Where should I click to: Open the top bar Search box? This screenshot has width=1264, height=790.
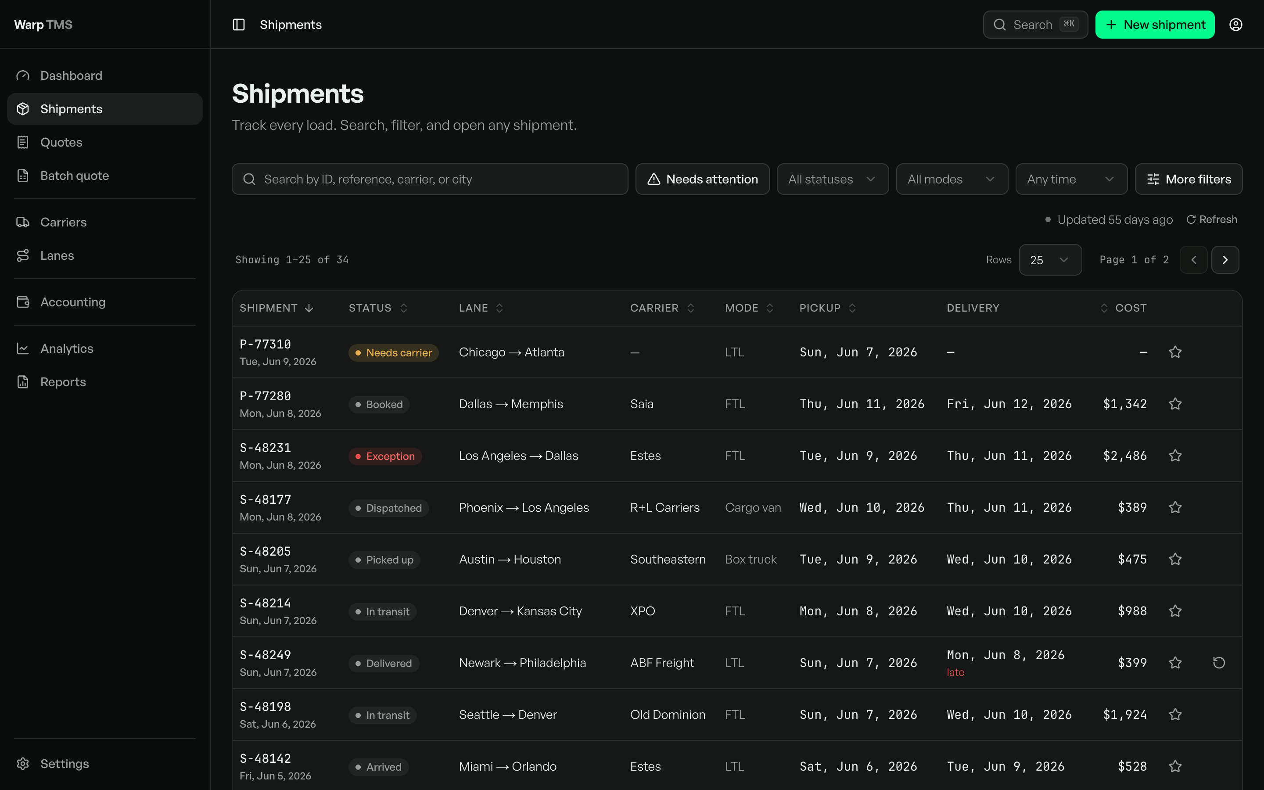click(x=1035, y=25)
